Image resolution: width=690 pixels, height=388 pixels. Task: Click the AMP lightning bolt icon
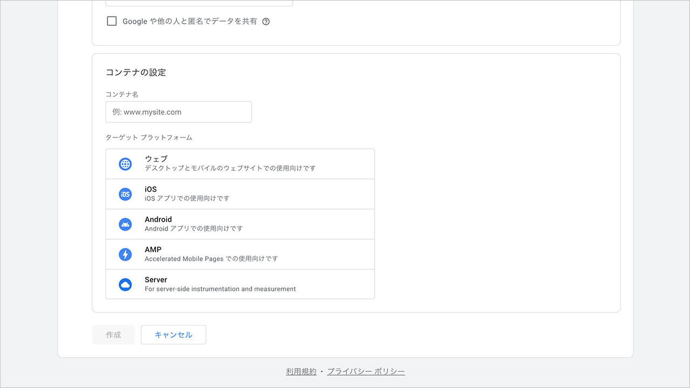coord(125,254)
